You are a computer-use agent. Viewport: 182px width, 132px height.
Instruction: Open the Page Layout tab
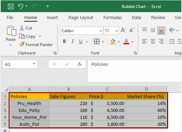pyautogui.click(x=81, y=18)
